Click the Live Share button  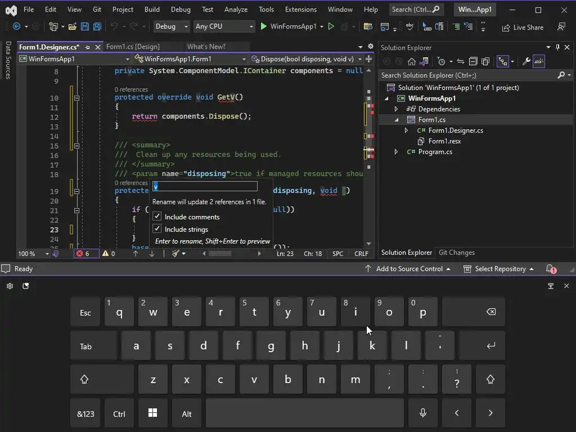click(523, 28)
